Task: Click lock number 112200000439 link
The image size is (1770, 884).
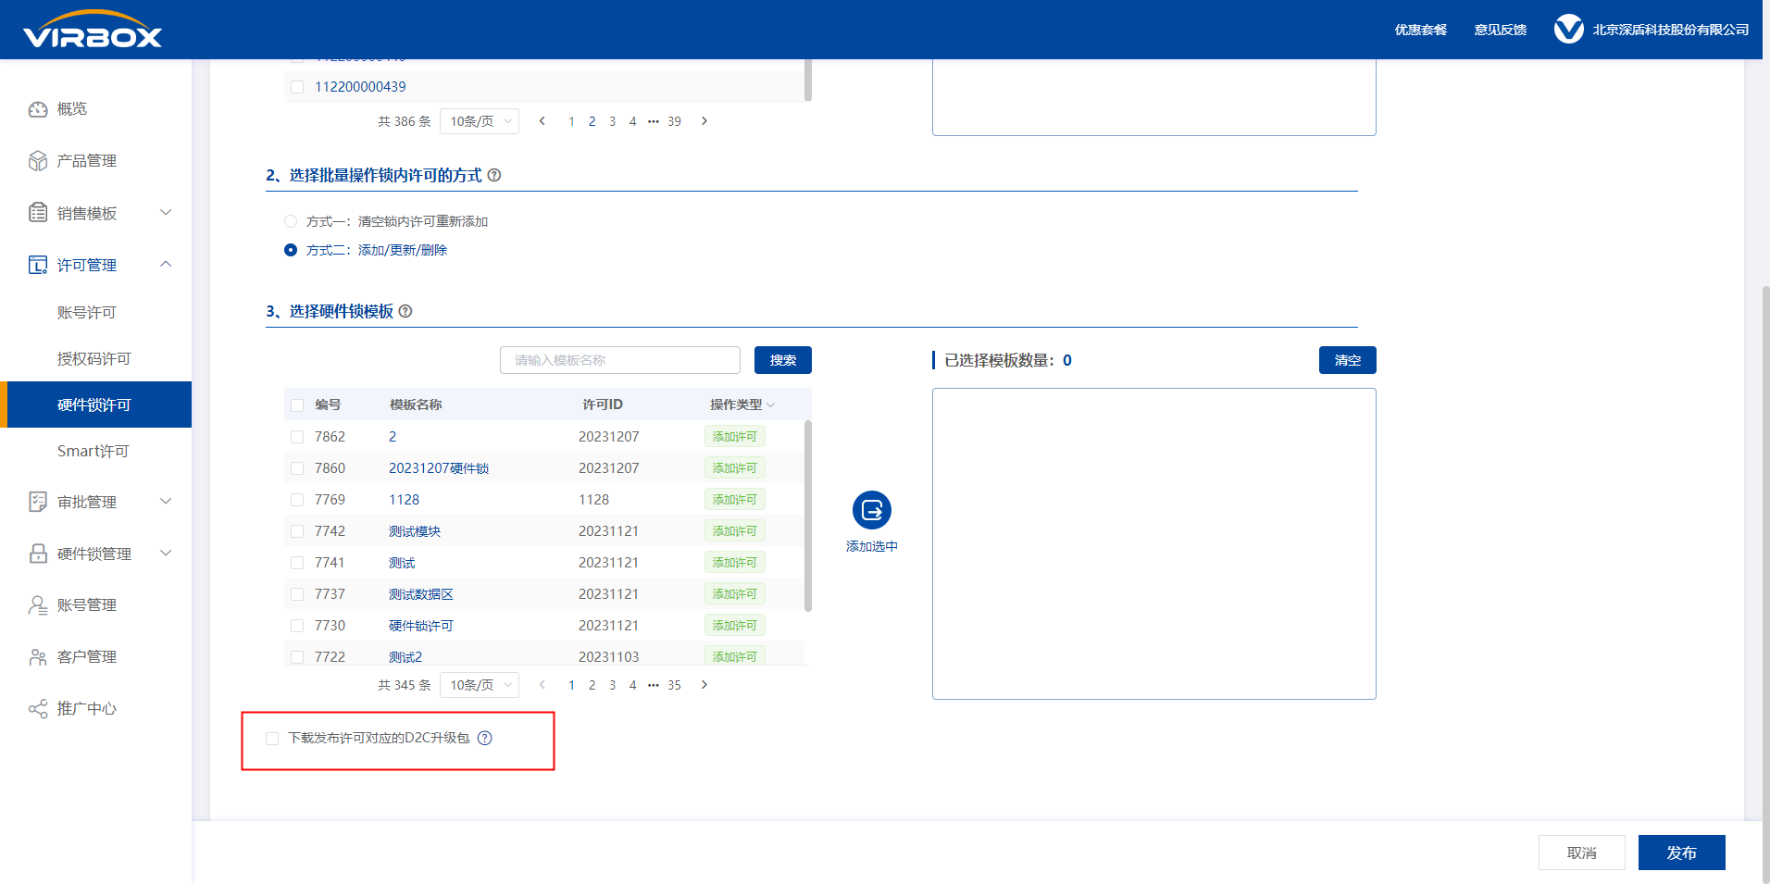Action: pyautogui.click(x=360, y=87)
